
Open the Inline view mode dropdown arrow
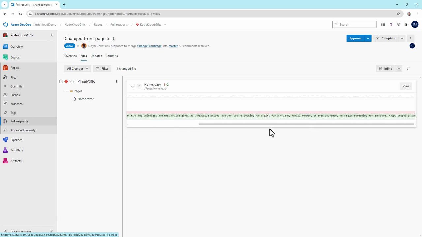399,68
